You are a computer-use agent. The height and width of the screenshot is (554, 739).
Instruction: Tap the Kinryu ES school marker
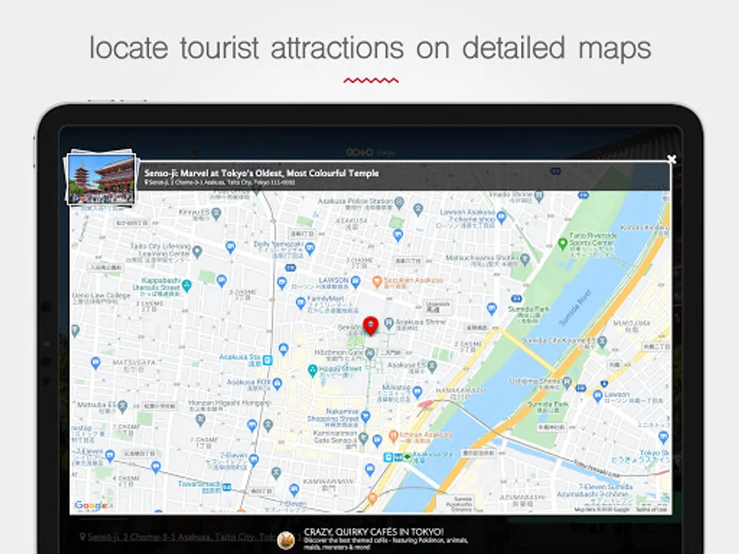pyautogui.click(x=216, y=212)
